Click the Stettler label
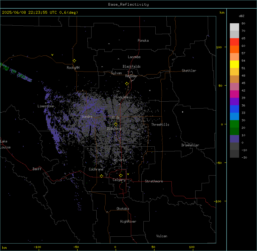 [189, 71]
